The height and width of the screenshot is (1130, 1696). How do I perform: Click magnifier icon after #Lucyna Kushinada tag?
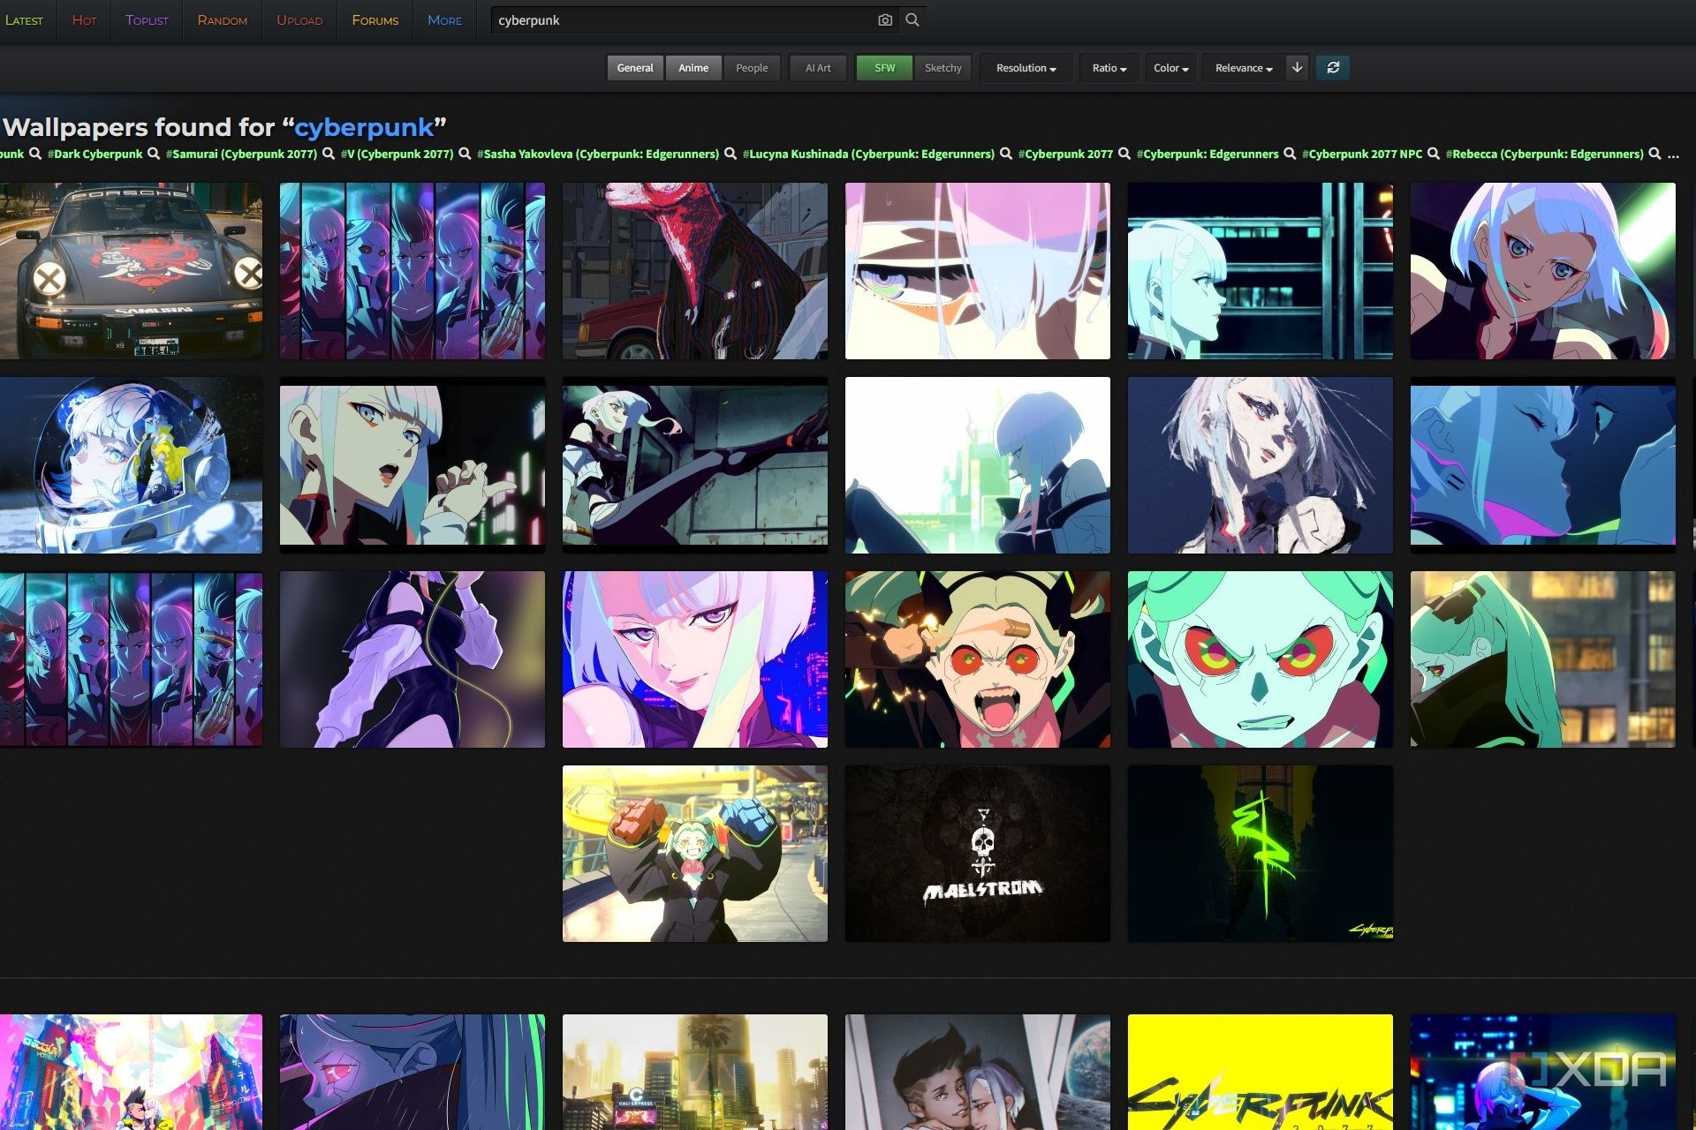[x=1006, y=154]
